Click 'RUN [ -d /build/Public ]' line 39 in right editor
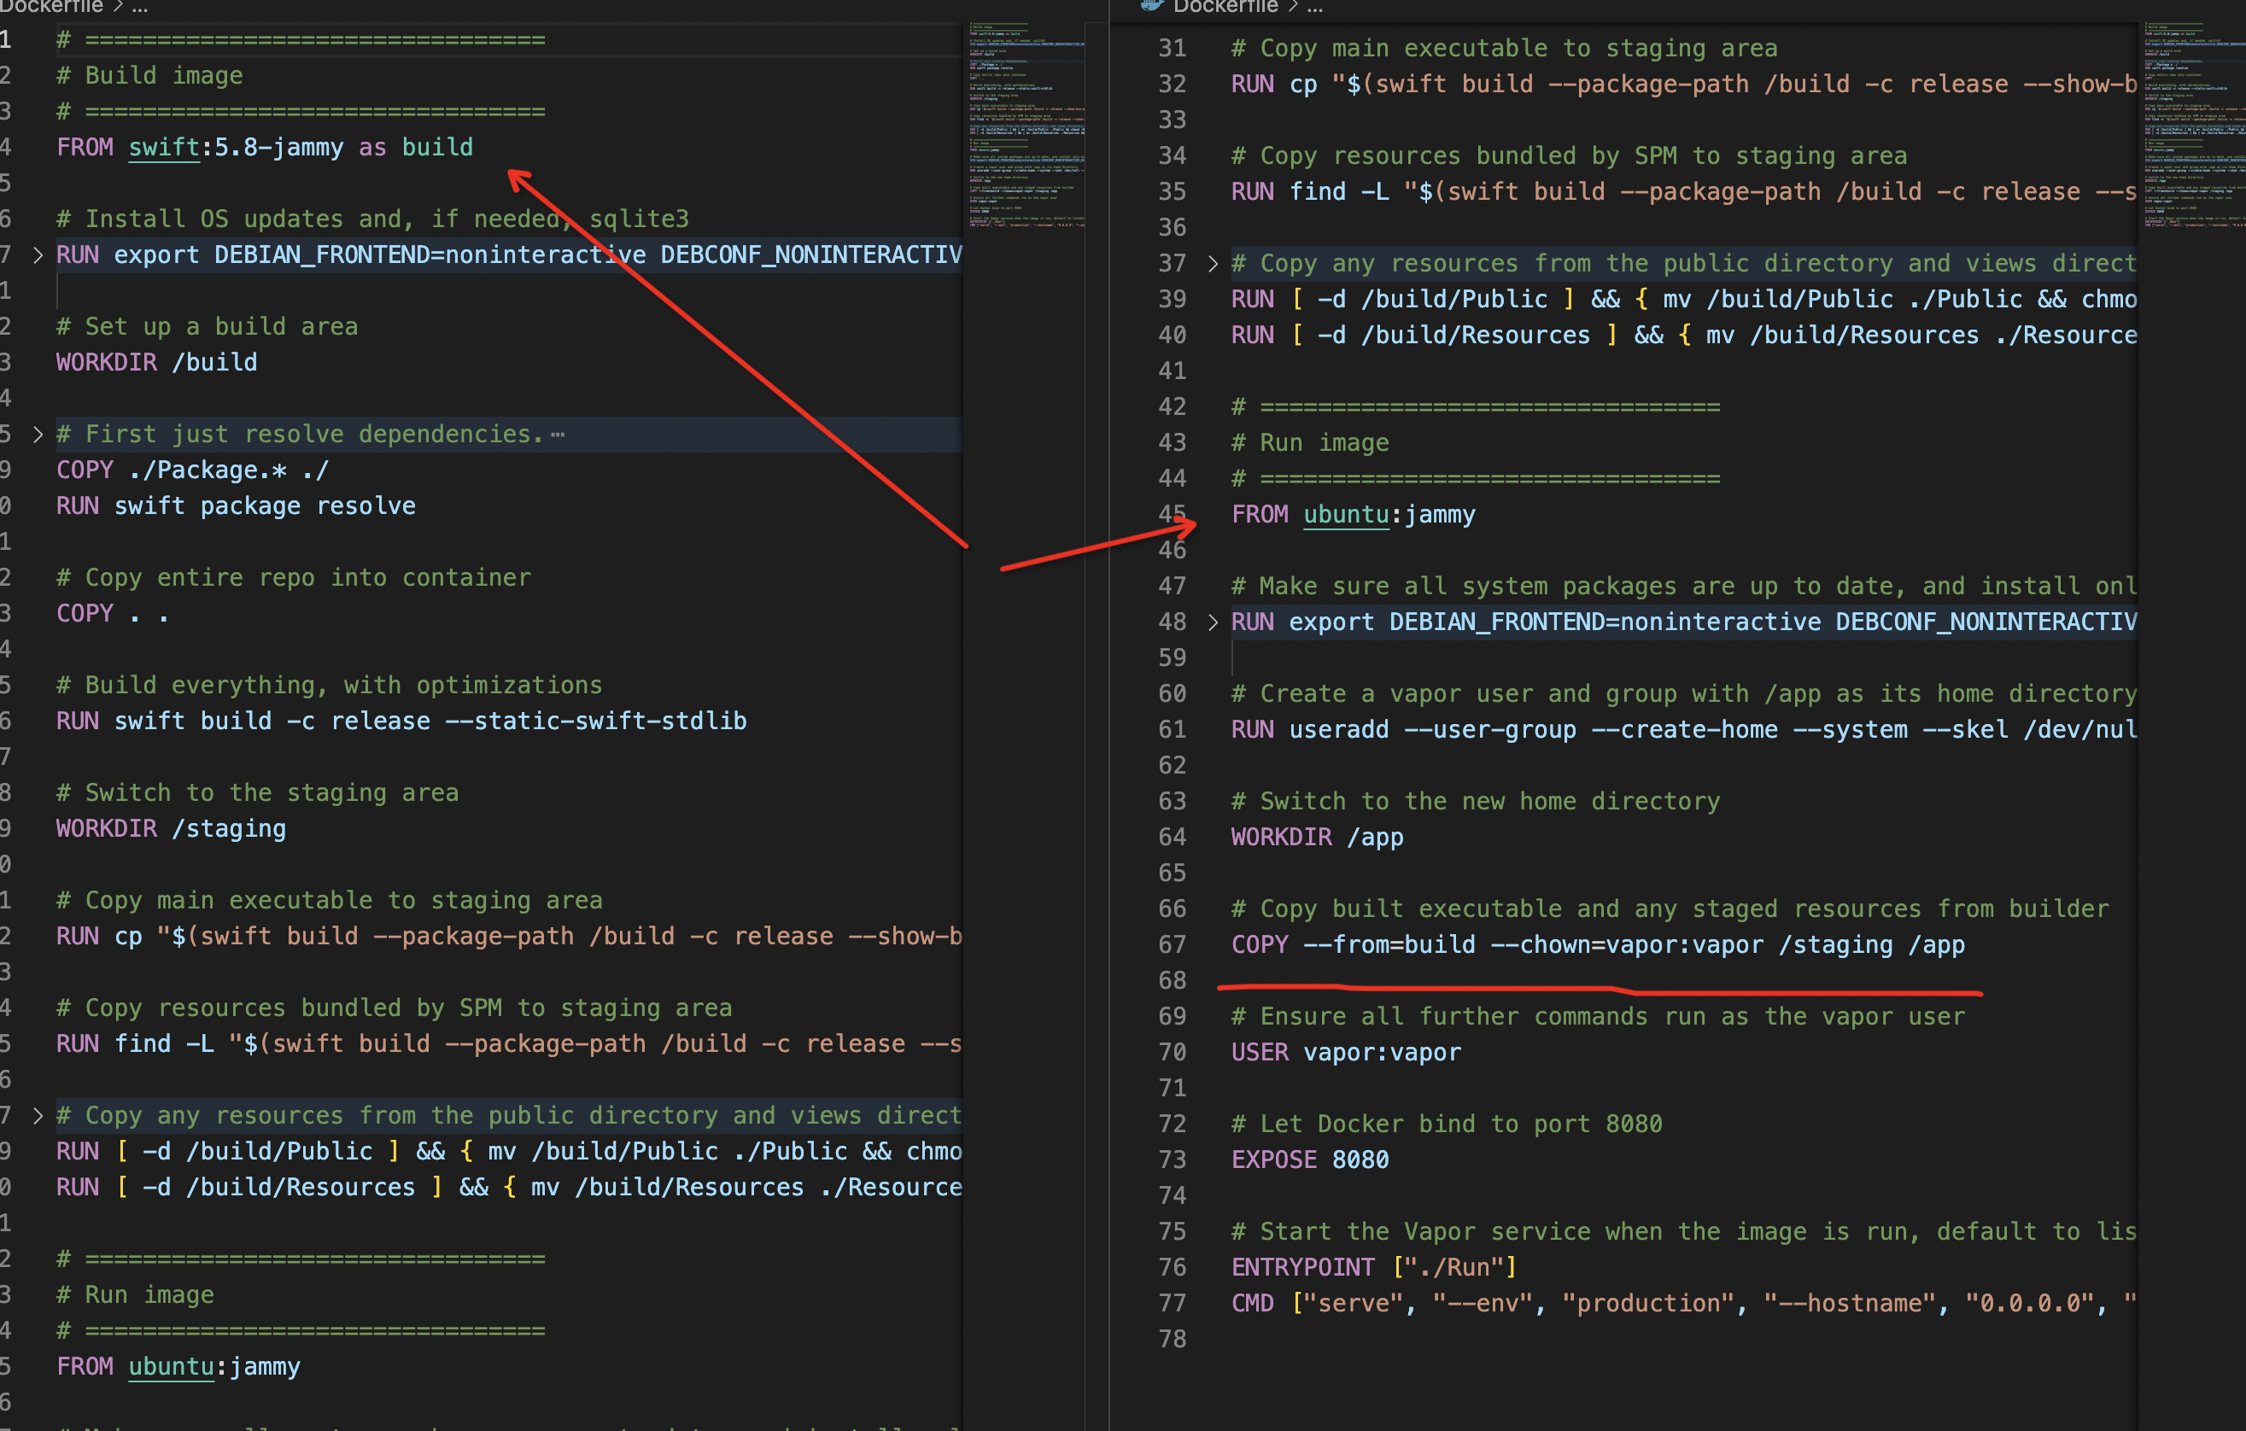This screenshot has height=1431, width=2246. pos(1683,299)
